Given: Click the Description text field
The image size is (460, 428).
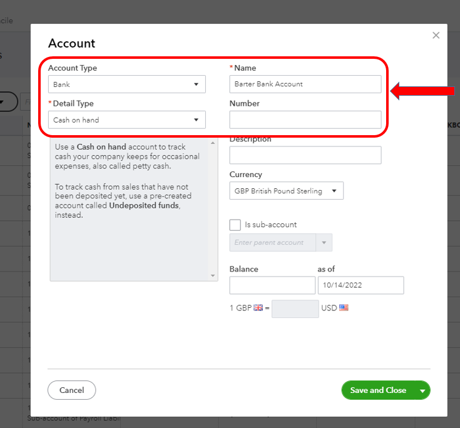Looking at the screenshot, I should [305, 155].
